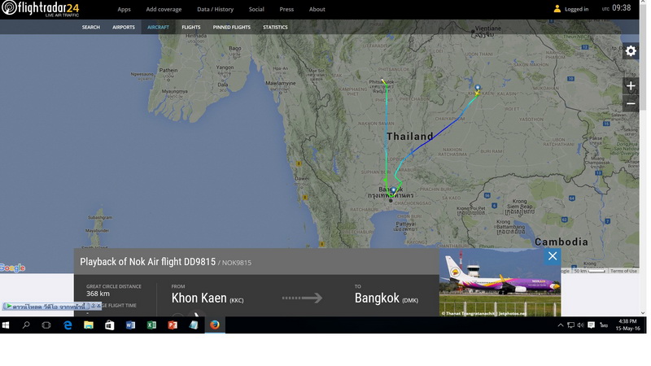The width and height of the screenshot is (651, 366).
Task: Click the UTC 09:38 clock
Action: (616, 8)
